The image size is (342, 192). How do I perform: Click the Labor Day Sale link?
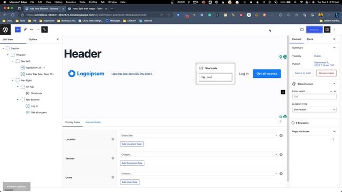point(131,74)
